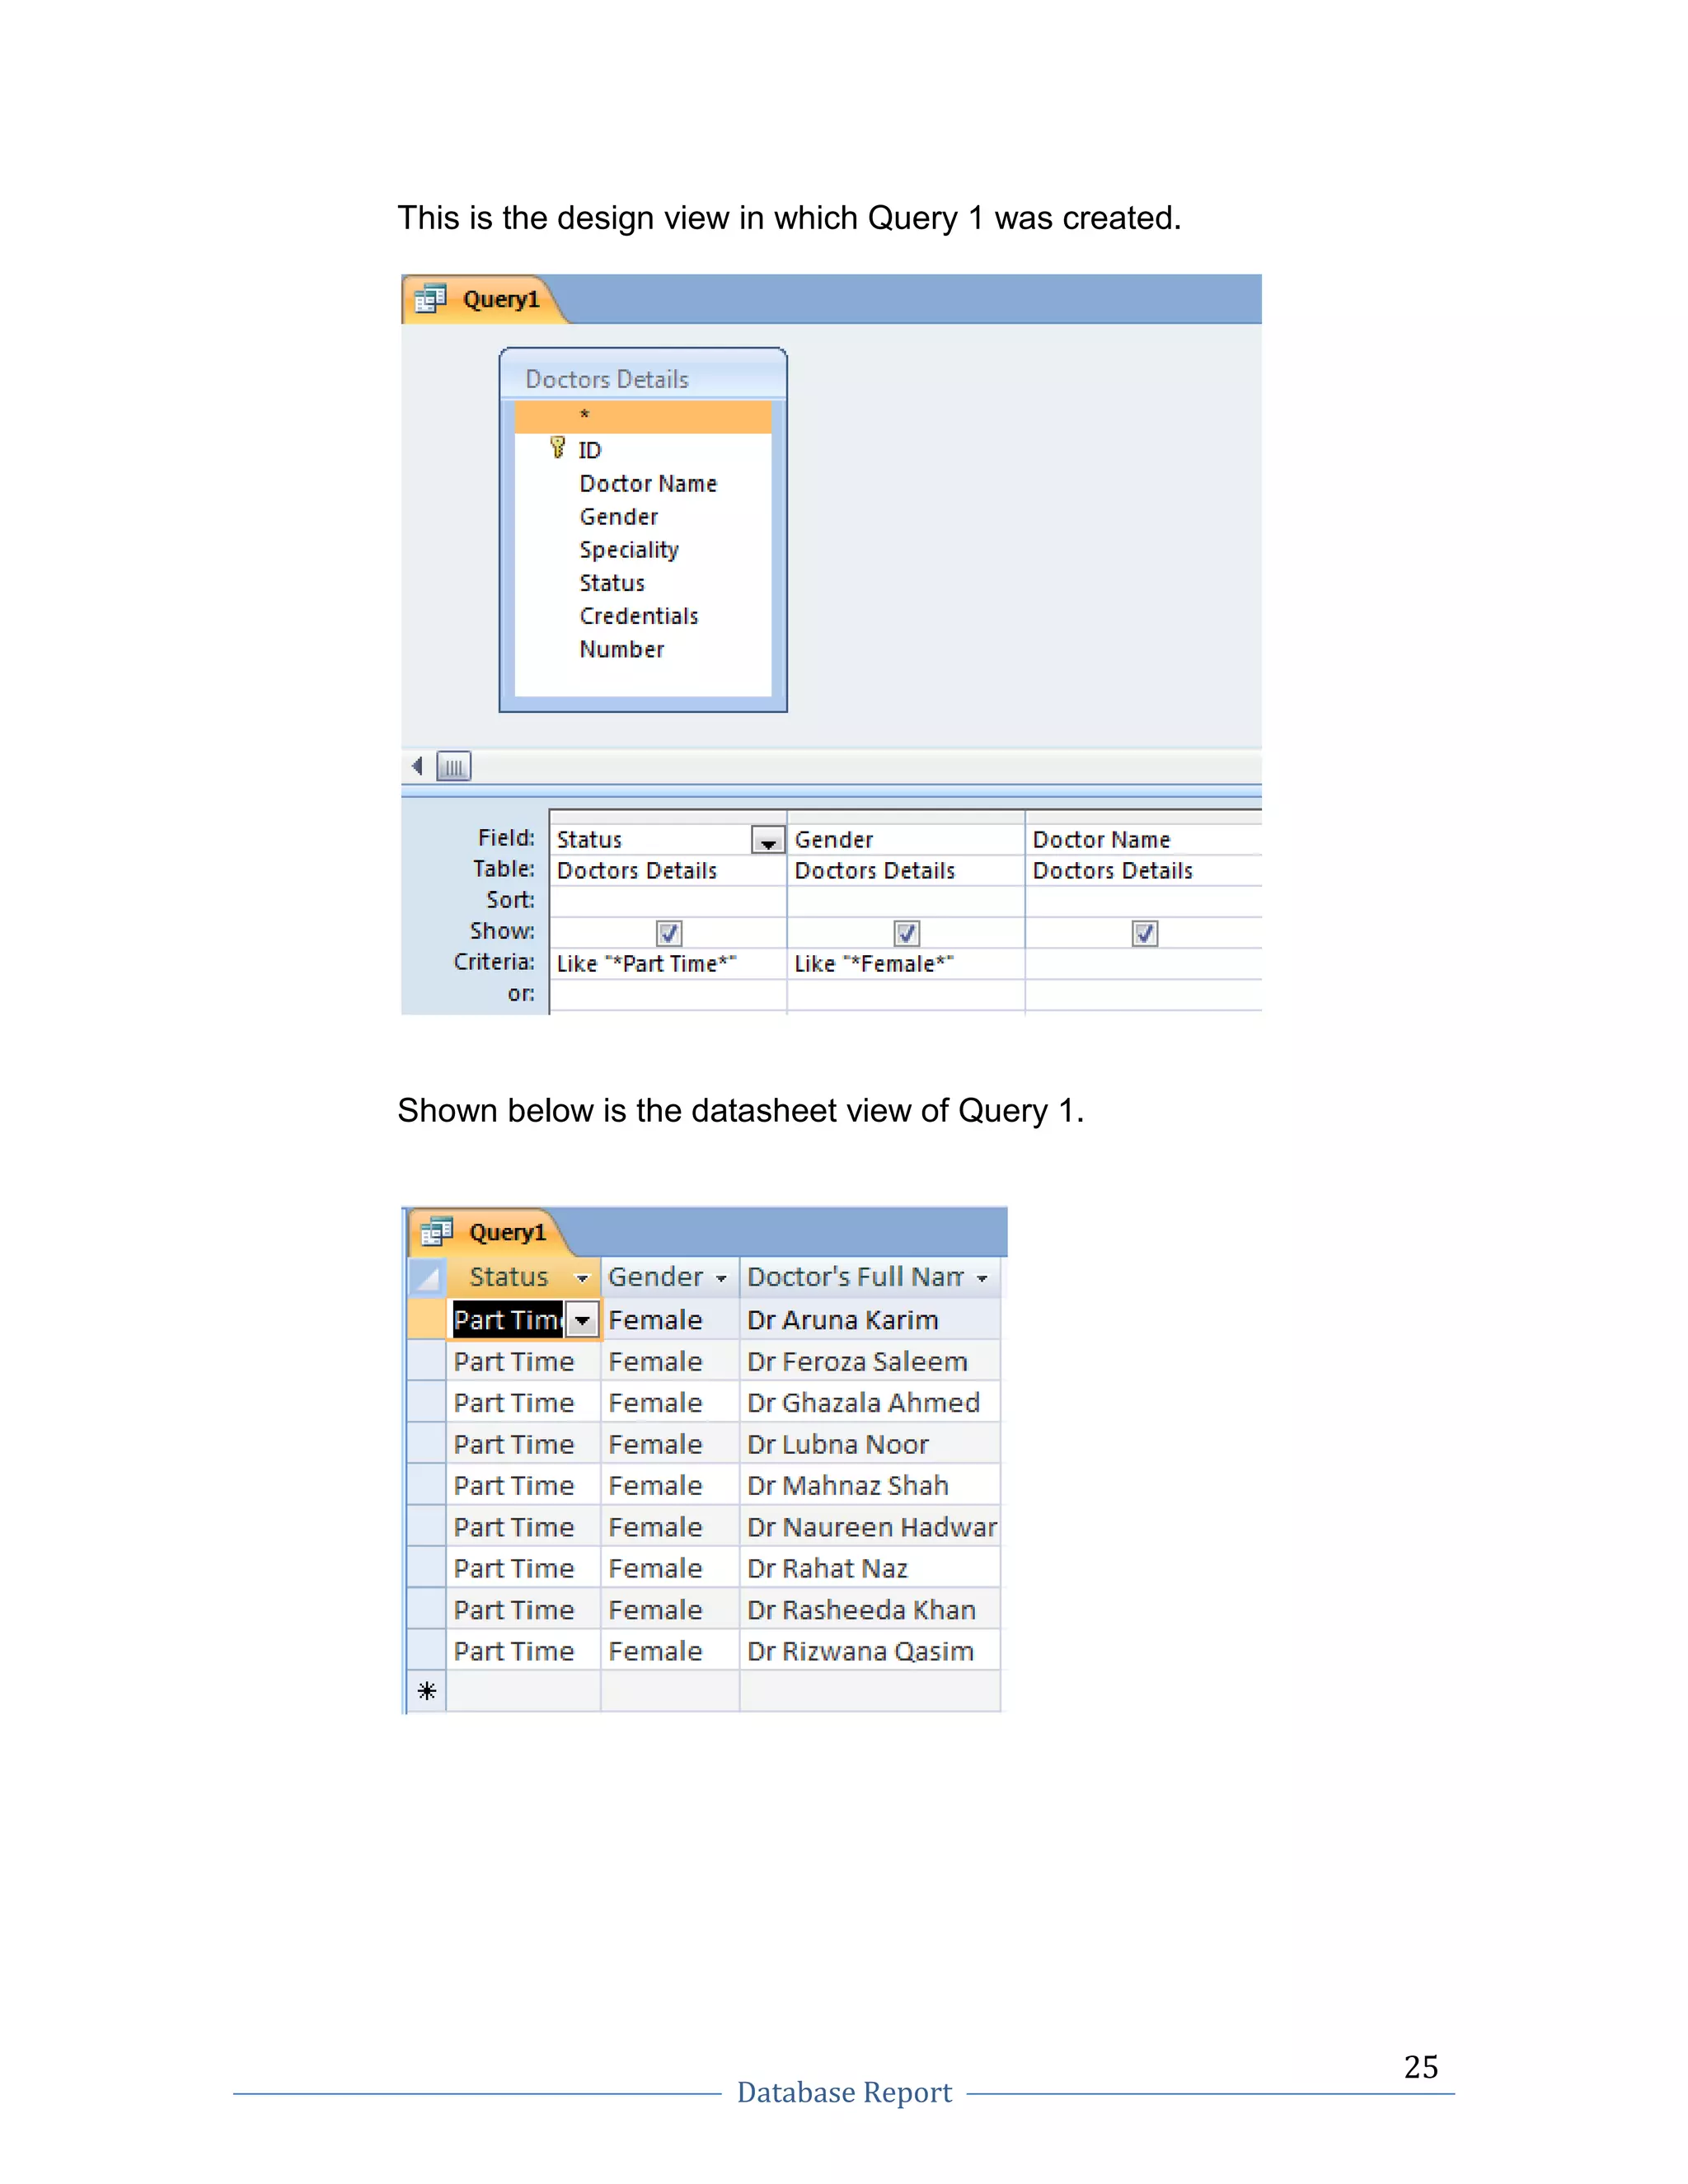Select the Dr Lubna Noor cell
The height and width of the screenshot is (2184, 1688).
(870, 1444)
